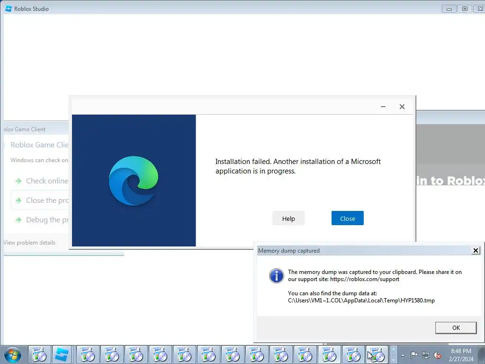Close the Roblox Studio window

tap(479, 9)
